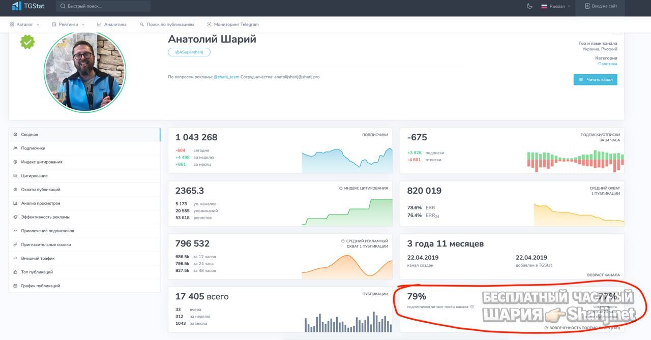
Task: Open График публикаций in sidebar
Action: point(84,286)
